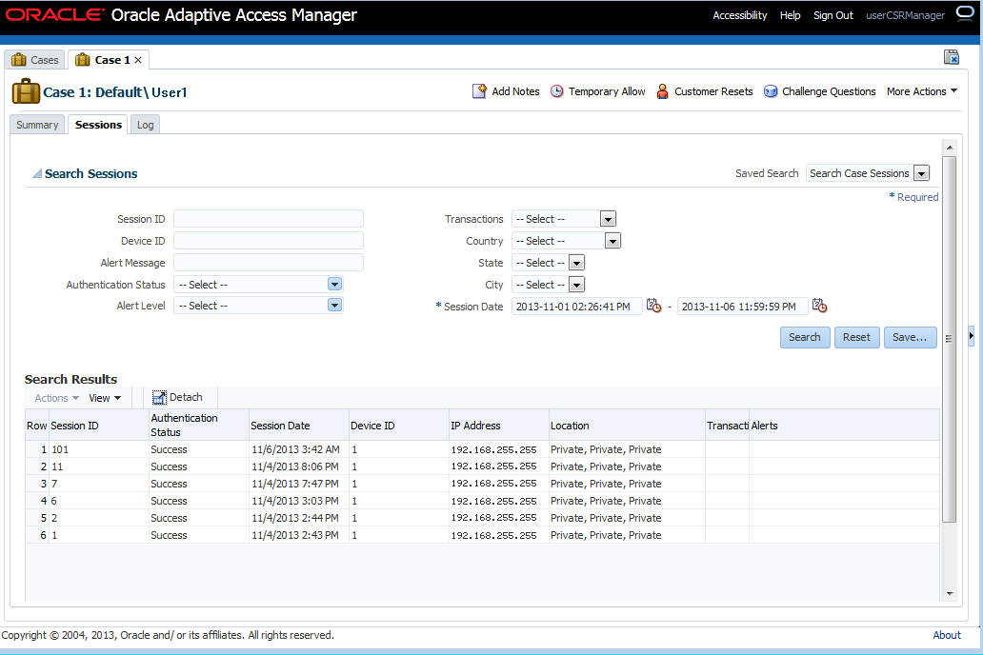Click the Add Notes icon

(479, 91)
